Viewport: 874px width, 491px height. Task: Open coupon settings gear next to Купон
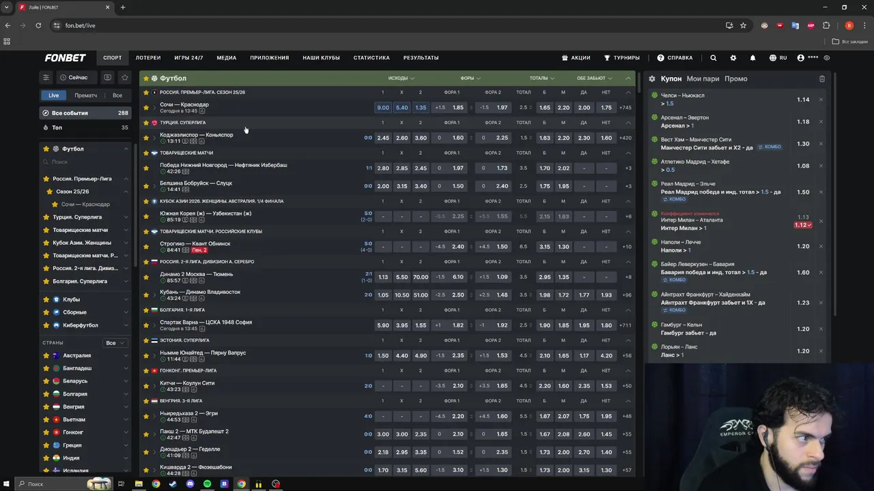click(x=652, y=78)
